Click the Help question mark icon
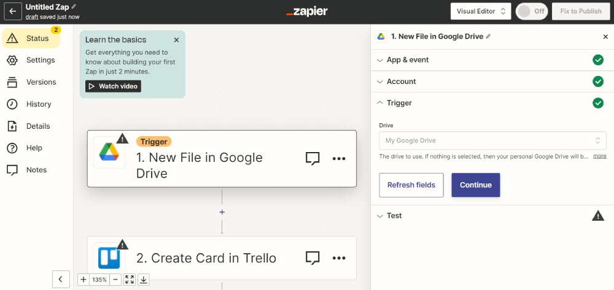 click(12, 148)
